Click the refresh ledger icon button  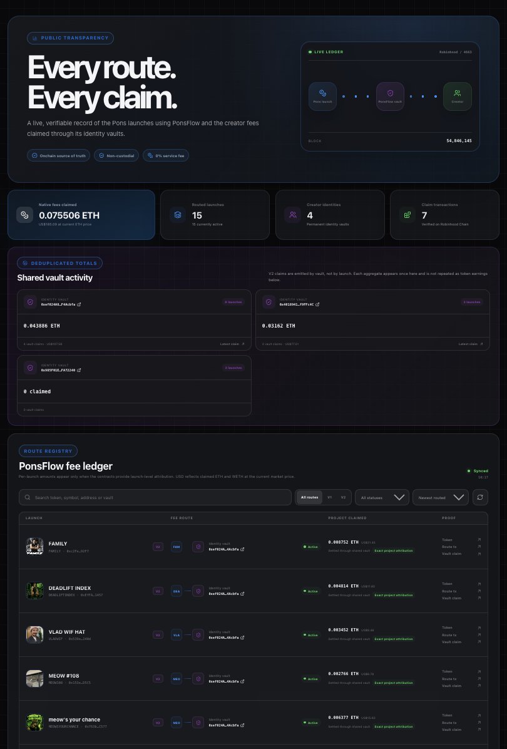tap(480, 497)
